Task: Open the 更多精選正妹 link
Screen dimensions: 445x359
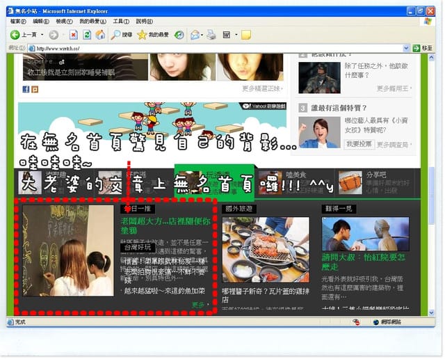Action: [262, 89]
